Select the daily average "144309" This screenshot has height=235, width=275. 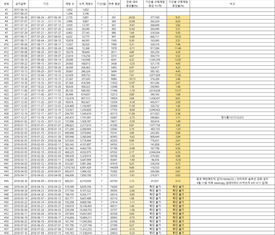114,168
